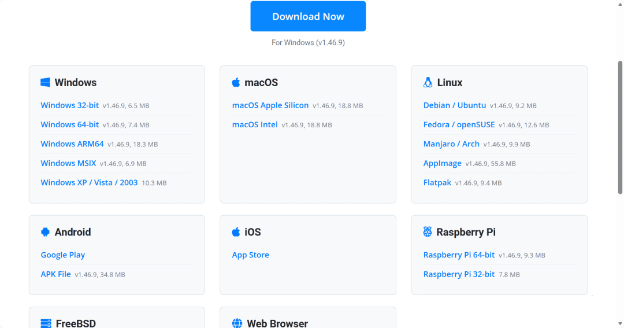Open the Manjaro / Arch download link
The image size is (624, 328).
451,144
